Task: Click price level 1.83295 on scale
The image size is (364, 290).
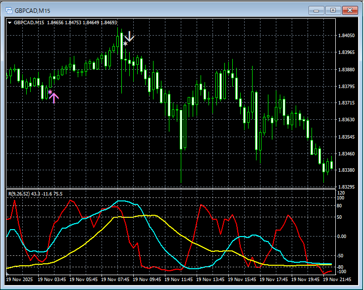Action: (346, 187)
